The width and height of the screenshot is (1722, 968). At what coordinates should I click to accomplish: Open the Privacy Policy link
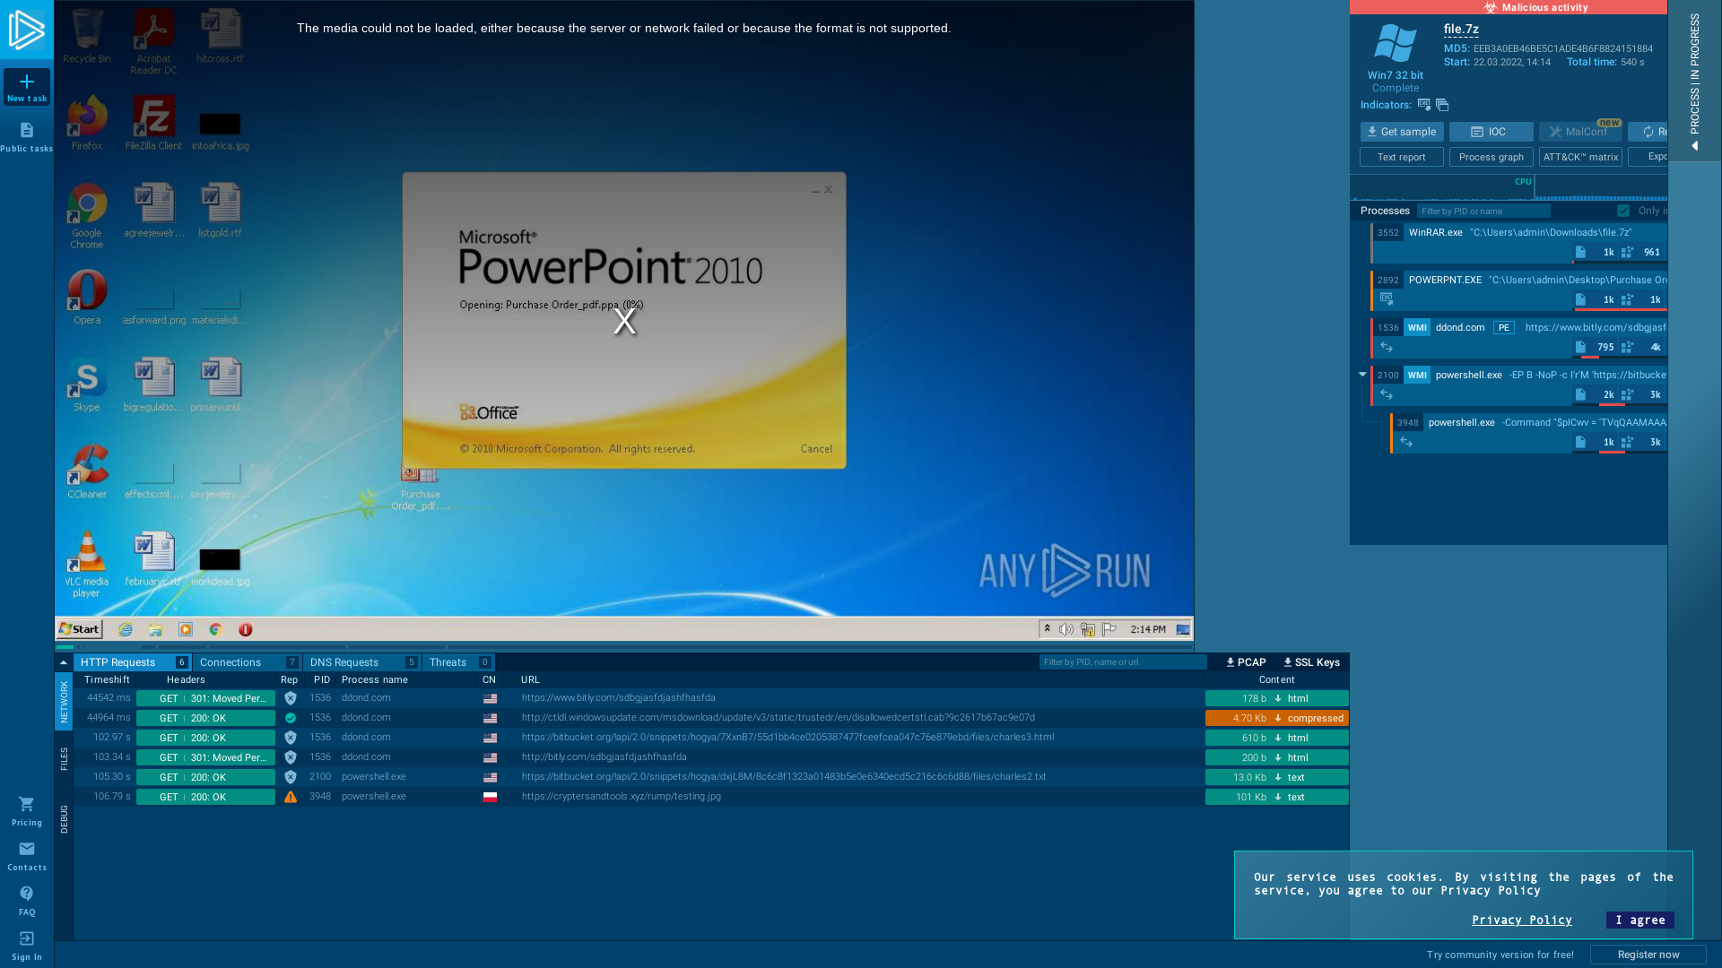[x=1522, y=920]
